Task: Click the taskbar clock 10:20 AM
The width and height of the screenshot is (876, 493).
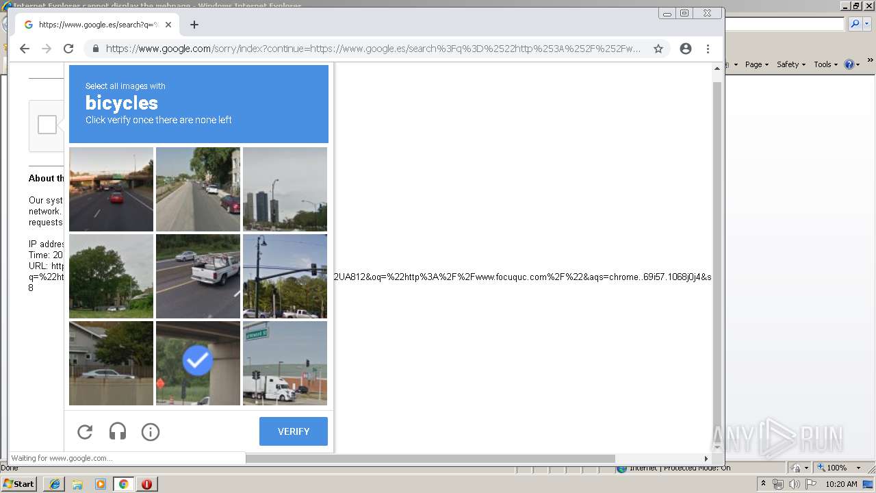Action: 842,484
